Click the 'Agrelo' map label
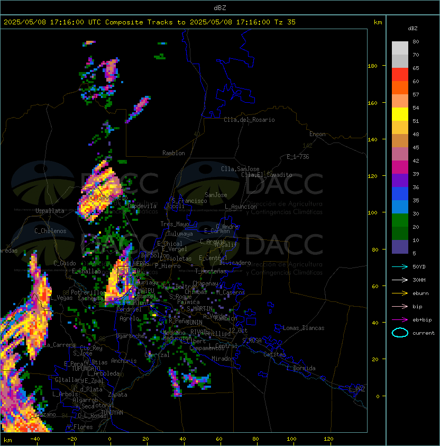Image resolution: width=440 pixels, height=446 pixels. click(129, 318)
